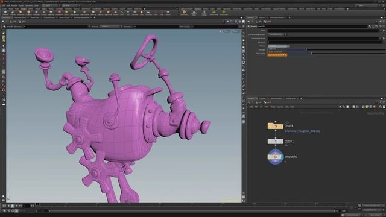Click into the Group input field
386x217 pixels.
(323, 31)
